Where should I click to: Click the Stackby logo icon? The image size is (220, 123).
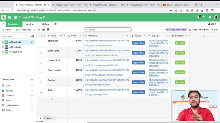pos(3,17)
